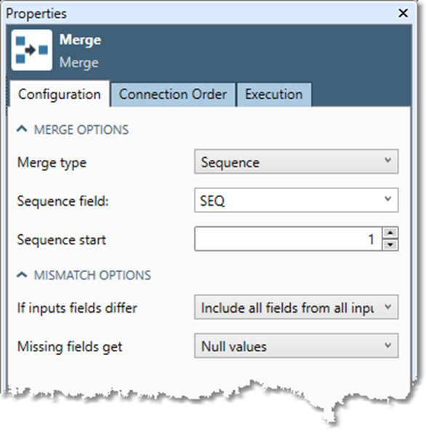Open the Sequence field combo box arrow
This screenshot has width=426, height=432.
point(387,199)
